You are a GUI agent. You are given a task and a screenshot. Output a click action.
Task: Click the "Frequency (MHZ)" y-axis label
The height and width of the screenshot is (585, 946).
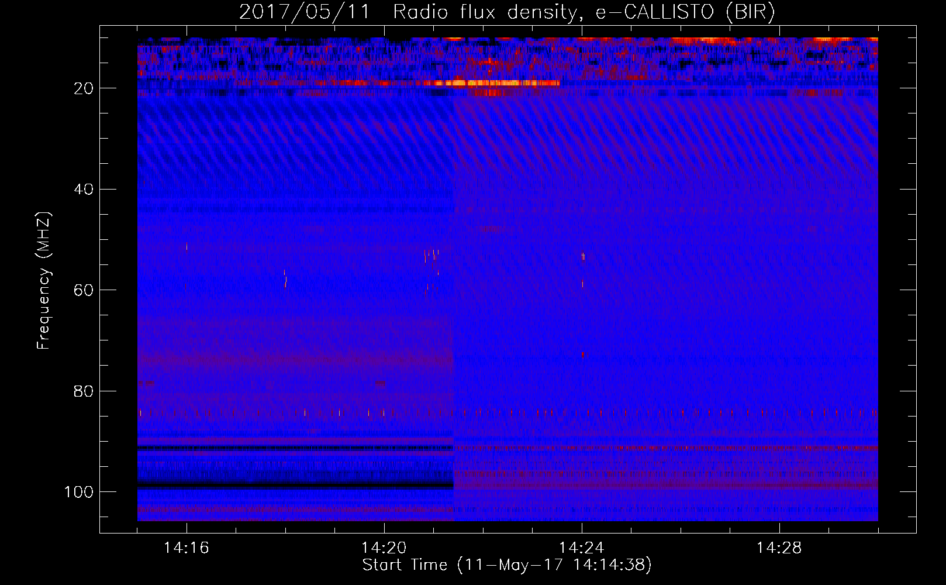[44, 281]
